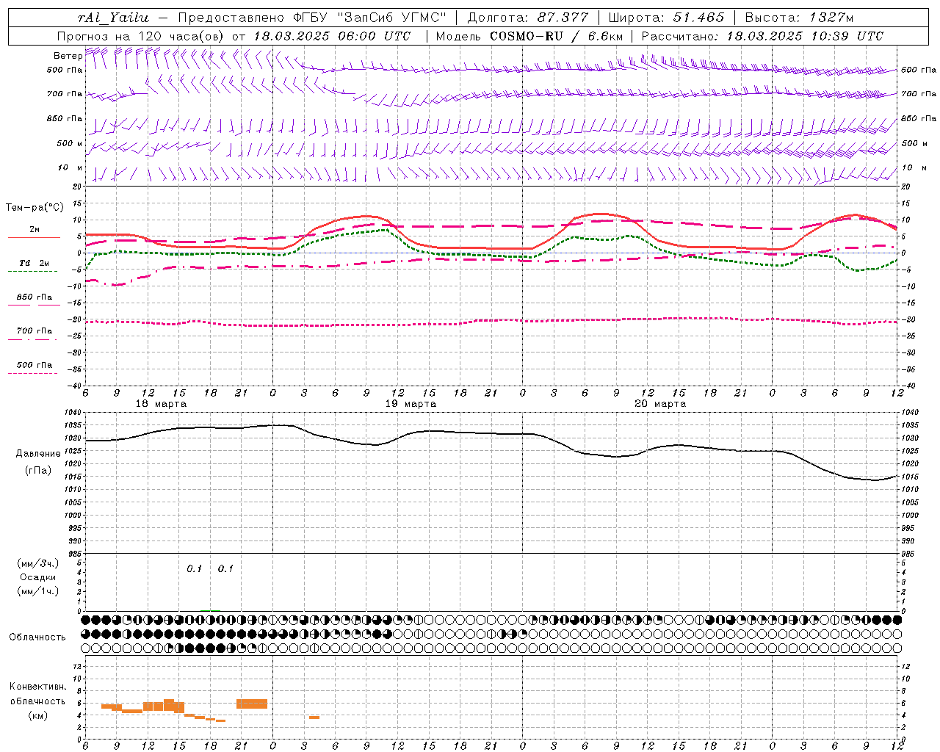Click the (км) convective cloud unit label
The image size is (940, 752).
click(x=38, y=715)
